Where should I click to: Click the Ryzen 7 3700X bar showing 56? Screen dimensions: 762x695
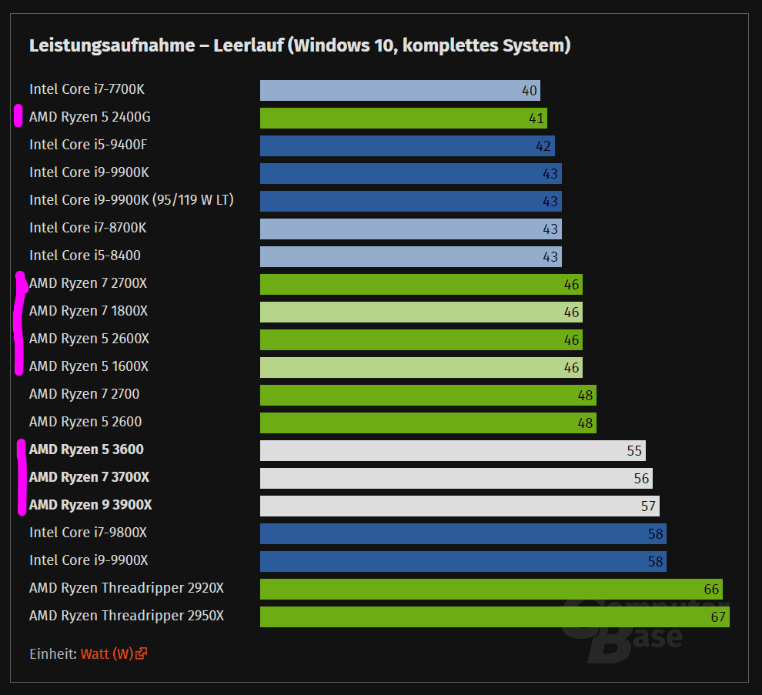pos(456,478)
